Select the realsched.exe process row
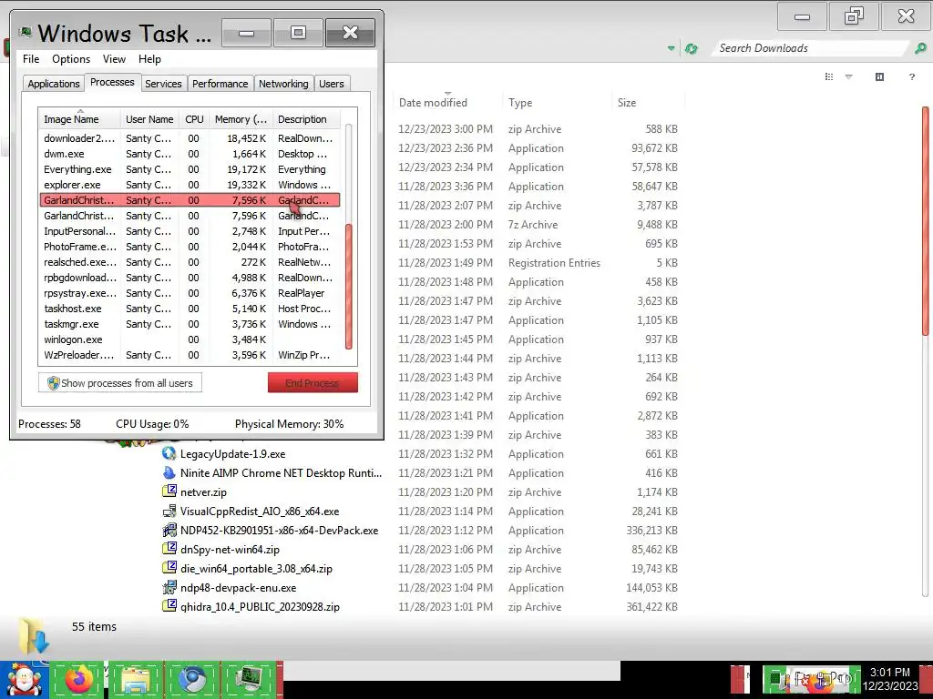The image size is (933, 699). point(190,262)
